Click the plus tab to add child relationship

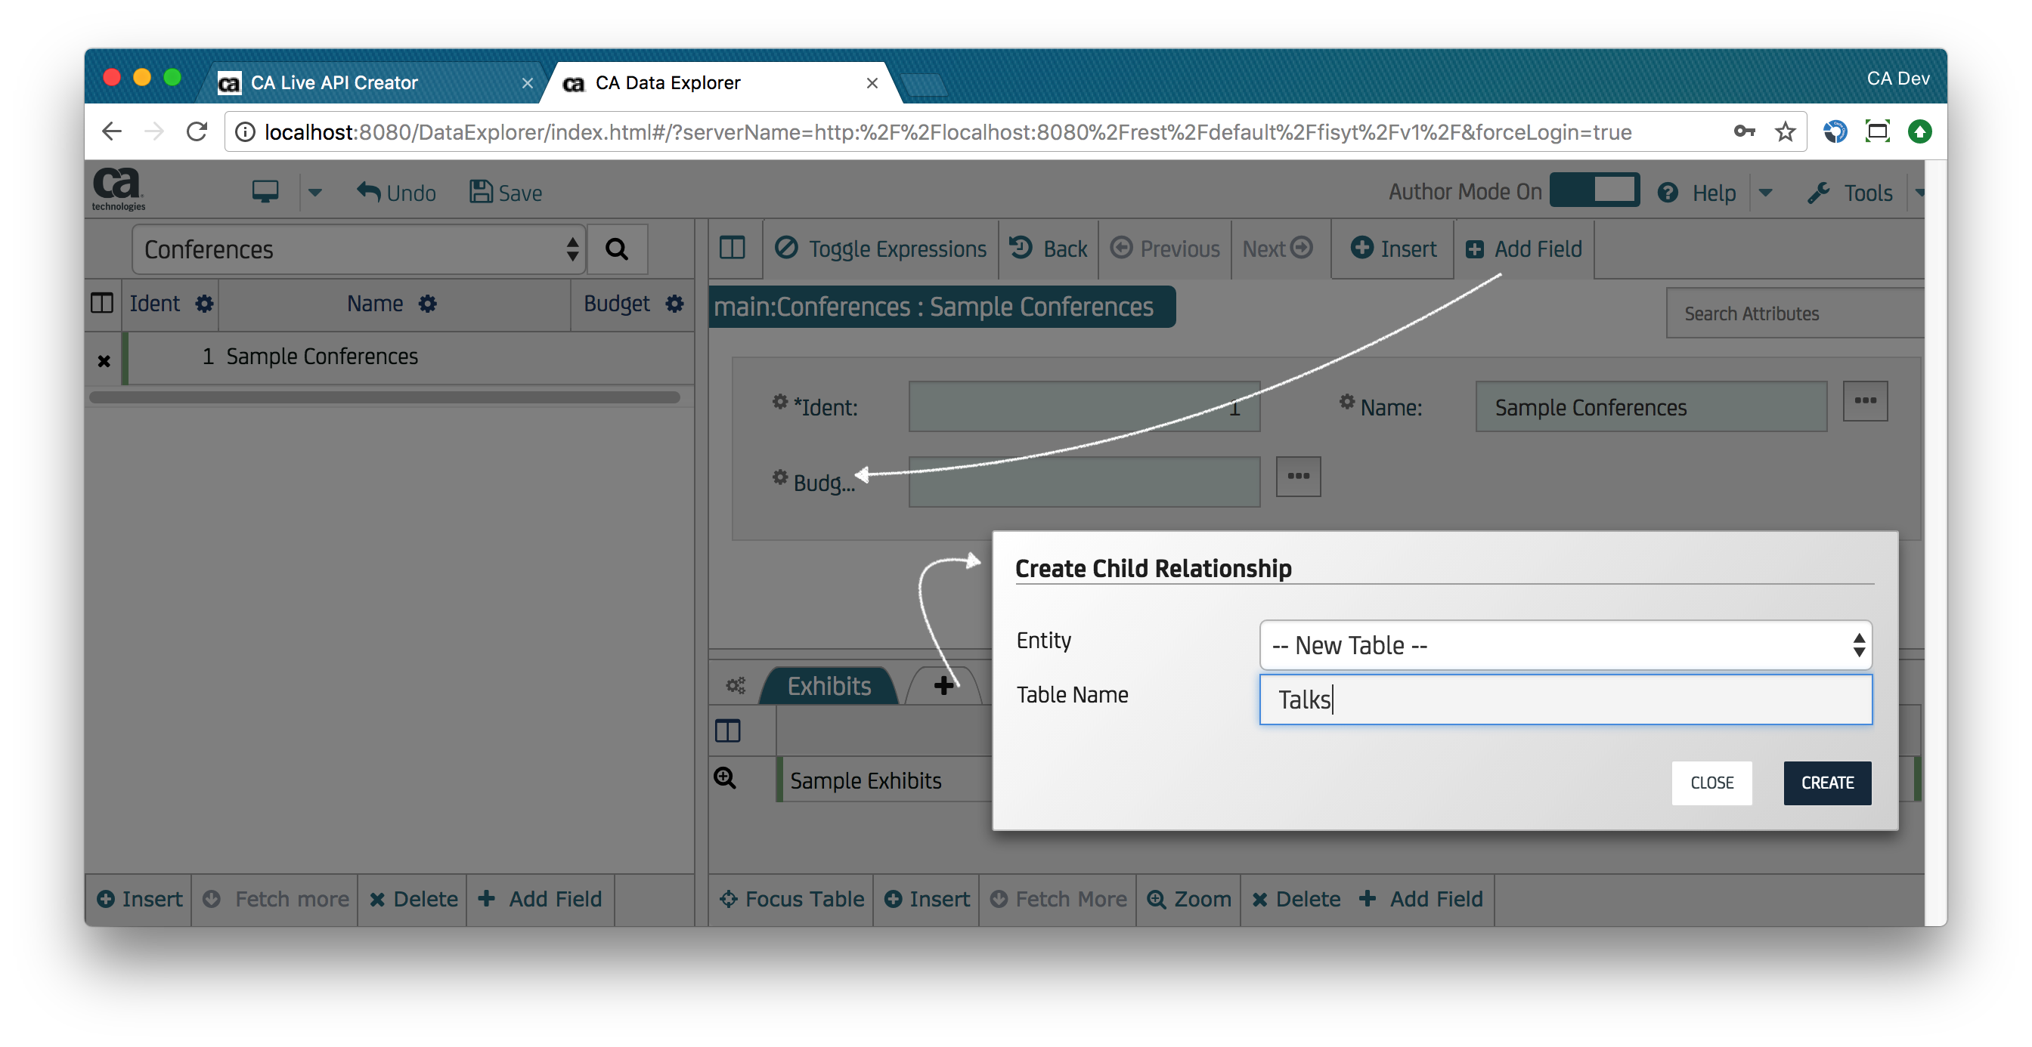click(x=943, y=685)
